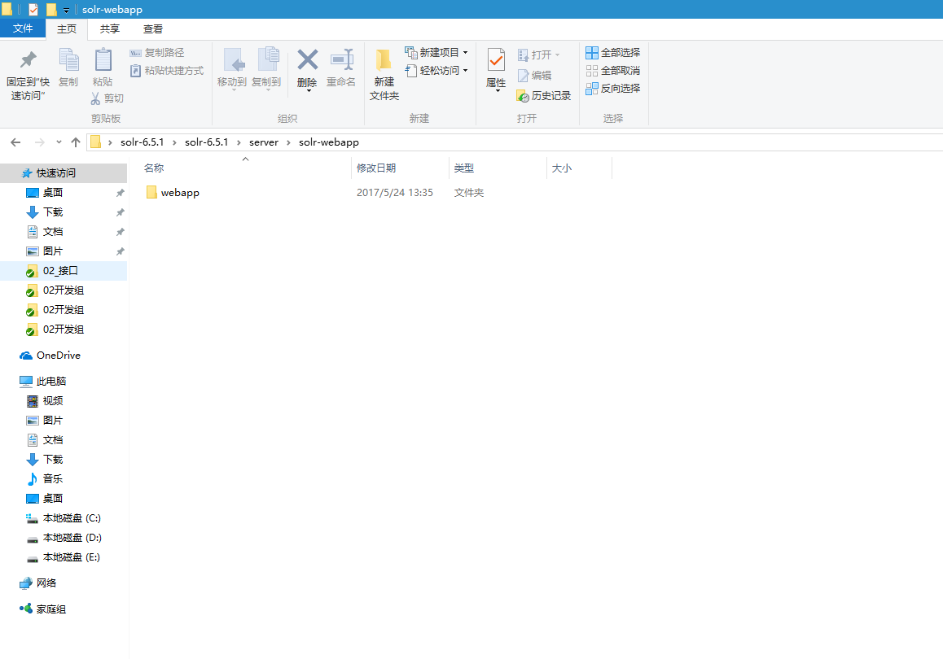Open Properties (属性) checkmark icon
This screenshot has height=659, width=943.
[496, 61]
